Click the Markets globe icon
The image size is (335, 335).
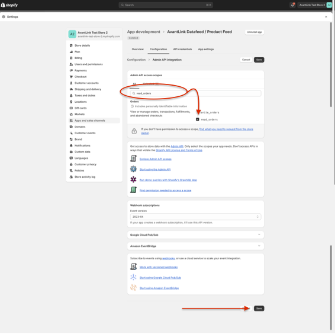coord(71,114)
